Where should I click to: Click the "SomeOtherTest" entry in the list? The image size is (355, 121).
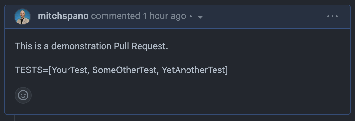(124, 70)
